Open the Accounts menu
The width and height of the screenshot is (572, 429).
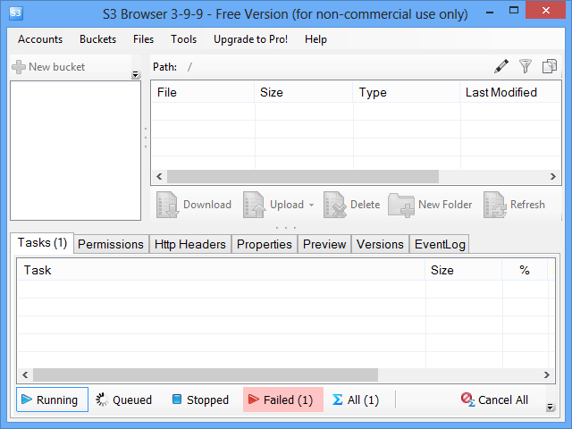coord(40,39)
